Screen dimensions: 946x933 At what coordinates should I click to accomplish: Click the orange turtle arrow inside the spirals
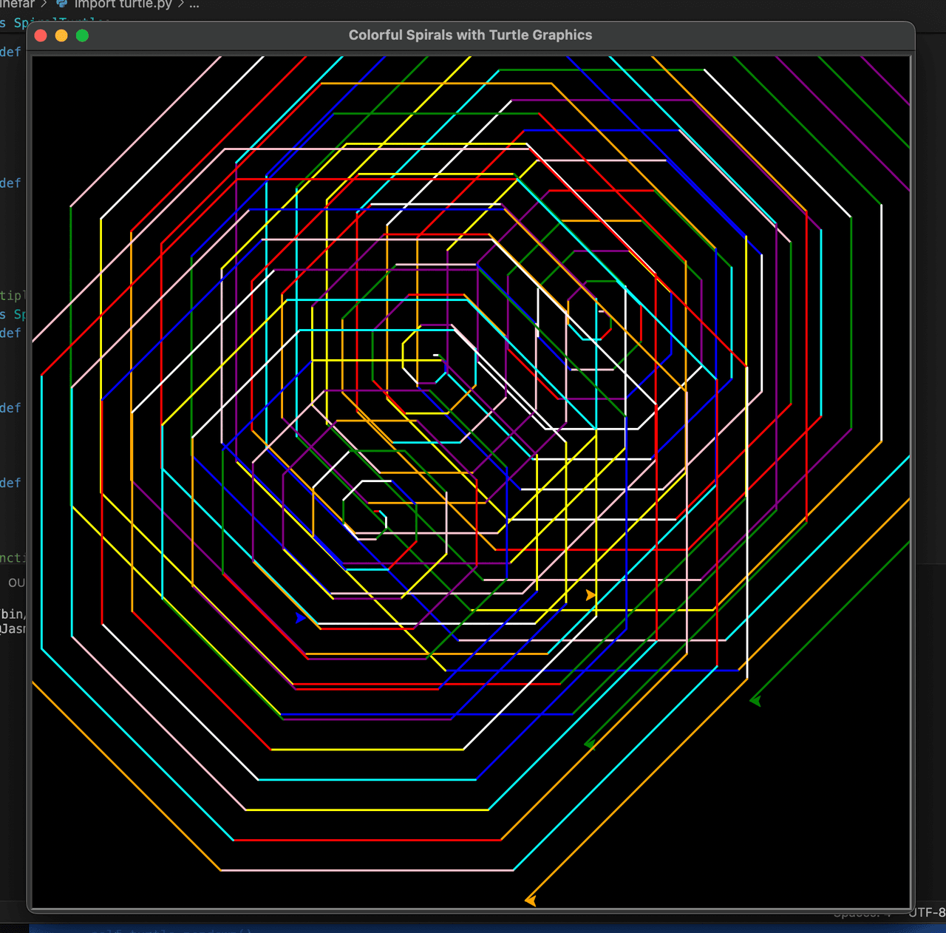pos(591,594)
